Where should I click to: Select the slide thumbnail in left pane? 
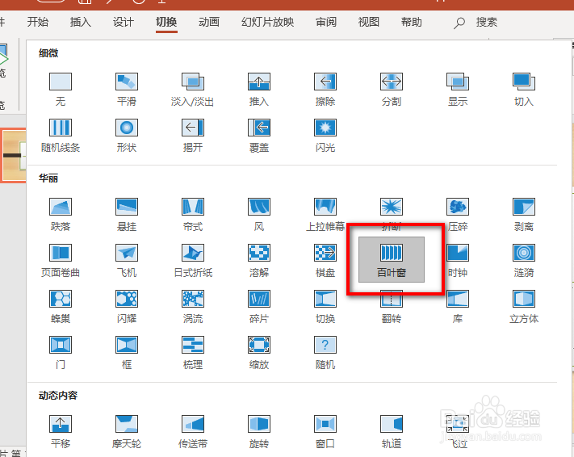(13, 155)
